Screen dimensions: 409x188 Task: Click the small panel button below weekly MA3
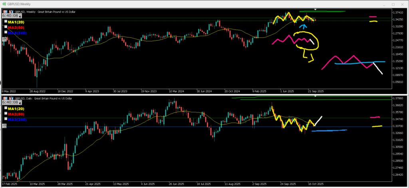click(4, 39)
